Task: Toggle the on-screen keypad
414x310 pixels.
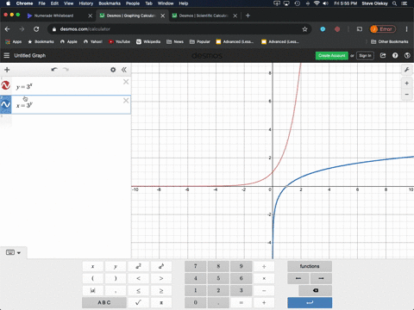Action: pos(13,252)
